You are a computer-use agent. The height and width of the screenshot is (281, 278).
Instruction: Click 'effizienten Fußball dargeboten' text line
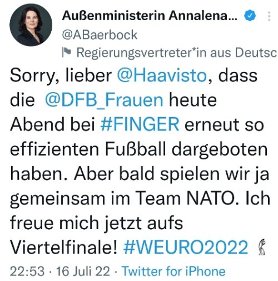click(x=139, y=149)
